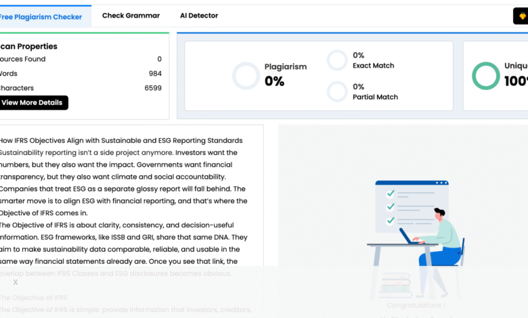Screen dimensions: 528x318
Task: Click the scanned article title line
Action: coord(120,141)
